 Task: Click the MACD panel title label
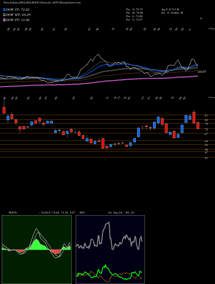pos(12,213)
